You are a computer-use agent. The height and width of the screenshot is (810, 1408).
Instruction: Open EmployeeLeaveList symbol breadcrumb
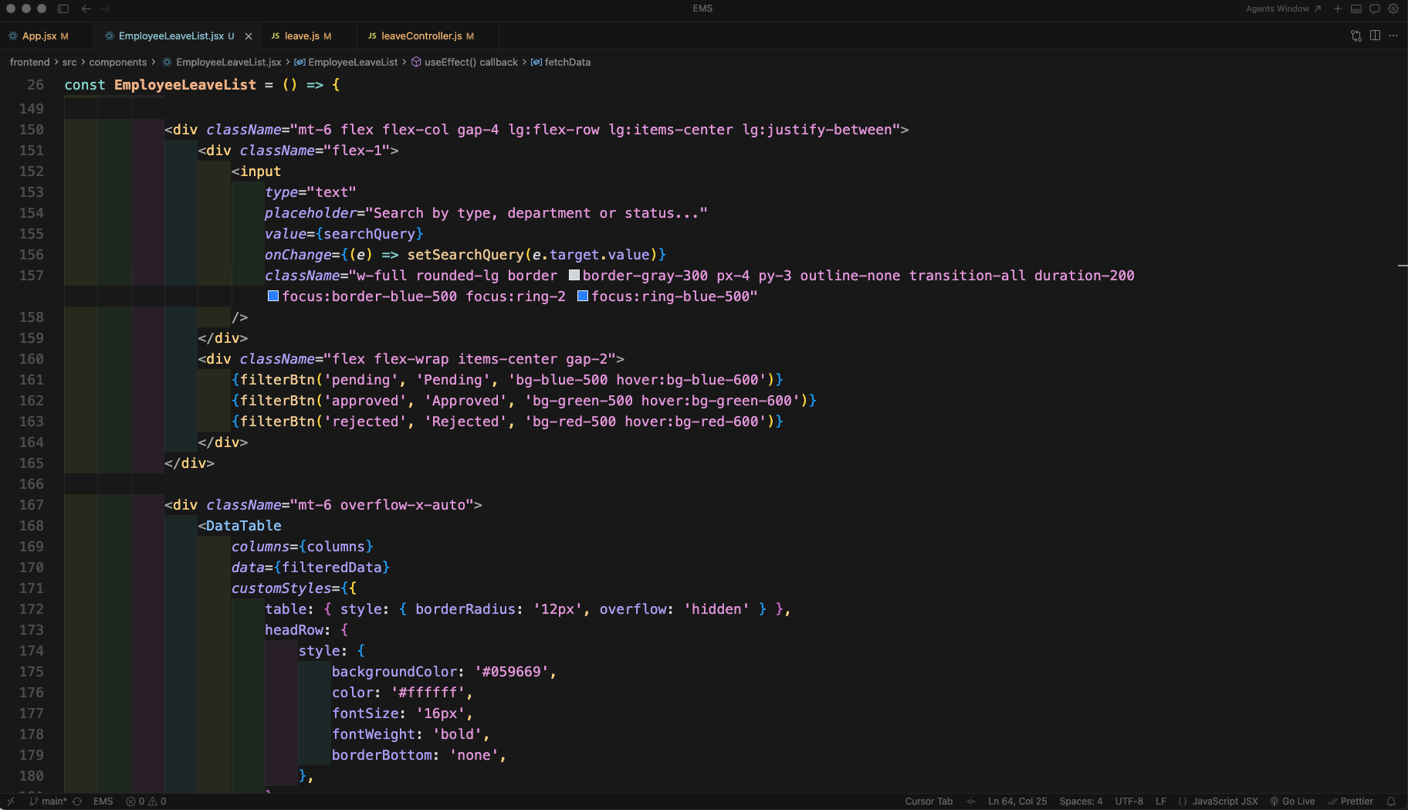click(x=346, y=62)
